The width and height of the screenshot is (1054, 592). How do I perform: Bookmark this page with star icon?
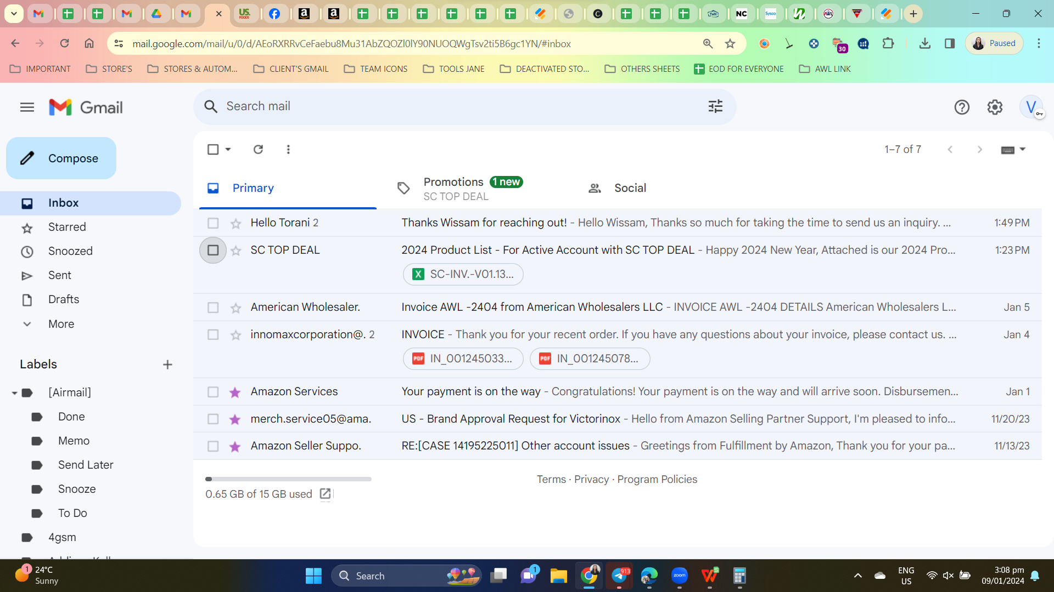click(x=730, y=44)
